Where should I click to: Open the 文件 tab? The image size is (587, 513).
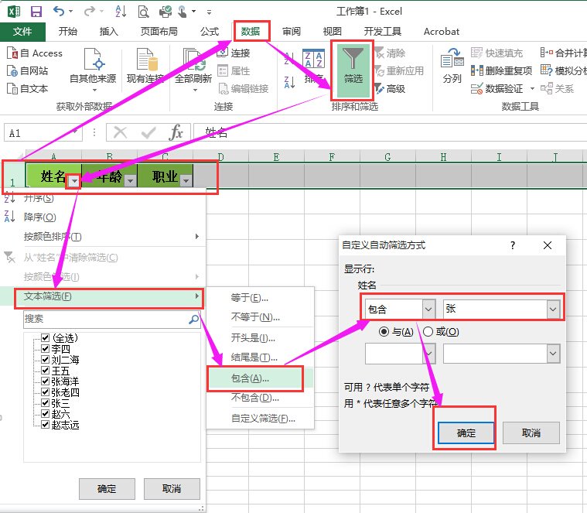[x=22, y=32]
